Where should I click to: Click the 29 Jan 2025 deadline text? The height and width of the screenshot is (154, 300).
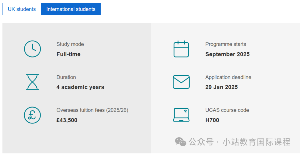click(x=221, y=87)
